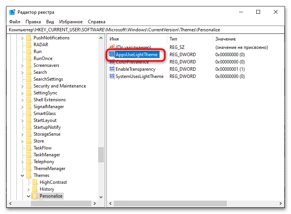
Task: Select the StartupNotify folder icon
Action: pyautogui.click(x=29, y=127)
